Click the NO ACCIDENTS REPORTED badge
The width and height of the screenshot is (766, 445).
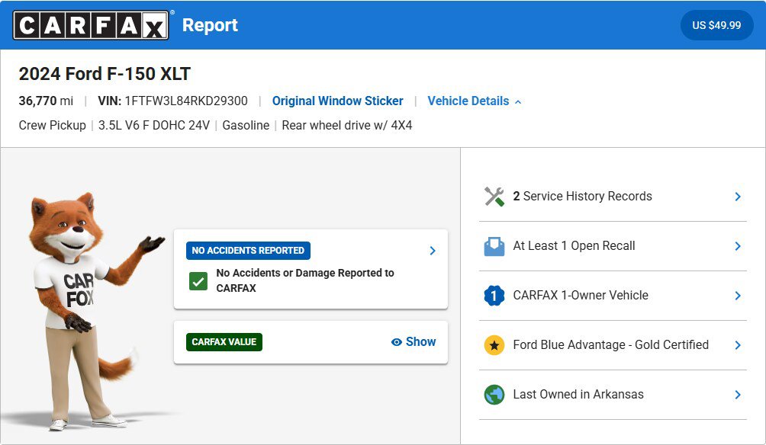tap(248, 251)
